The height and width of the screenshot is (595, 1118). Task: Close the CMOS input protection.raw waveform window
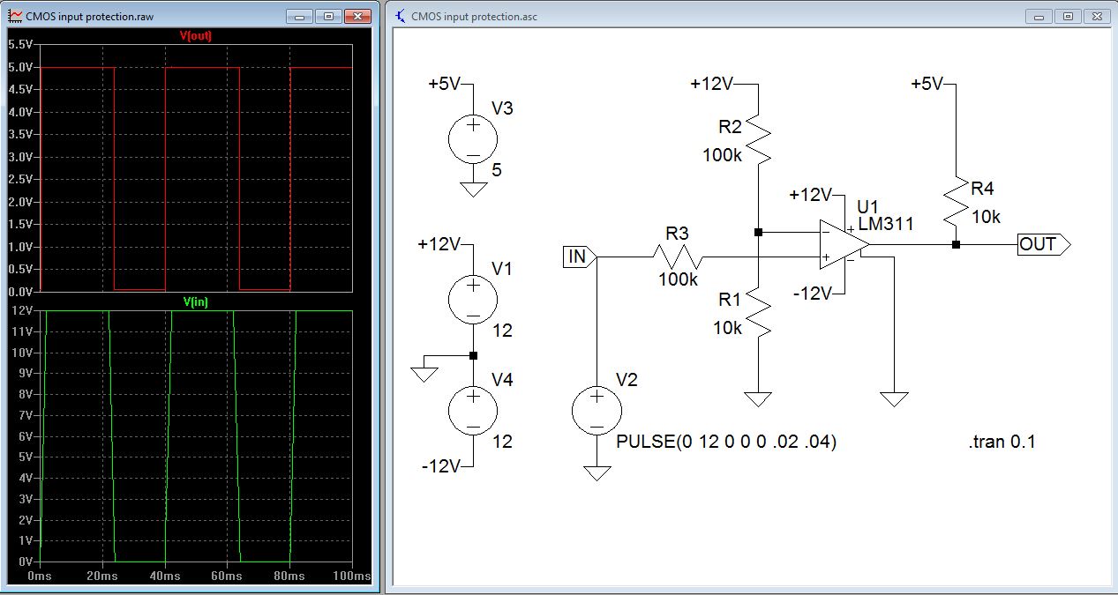coord(356,16)
